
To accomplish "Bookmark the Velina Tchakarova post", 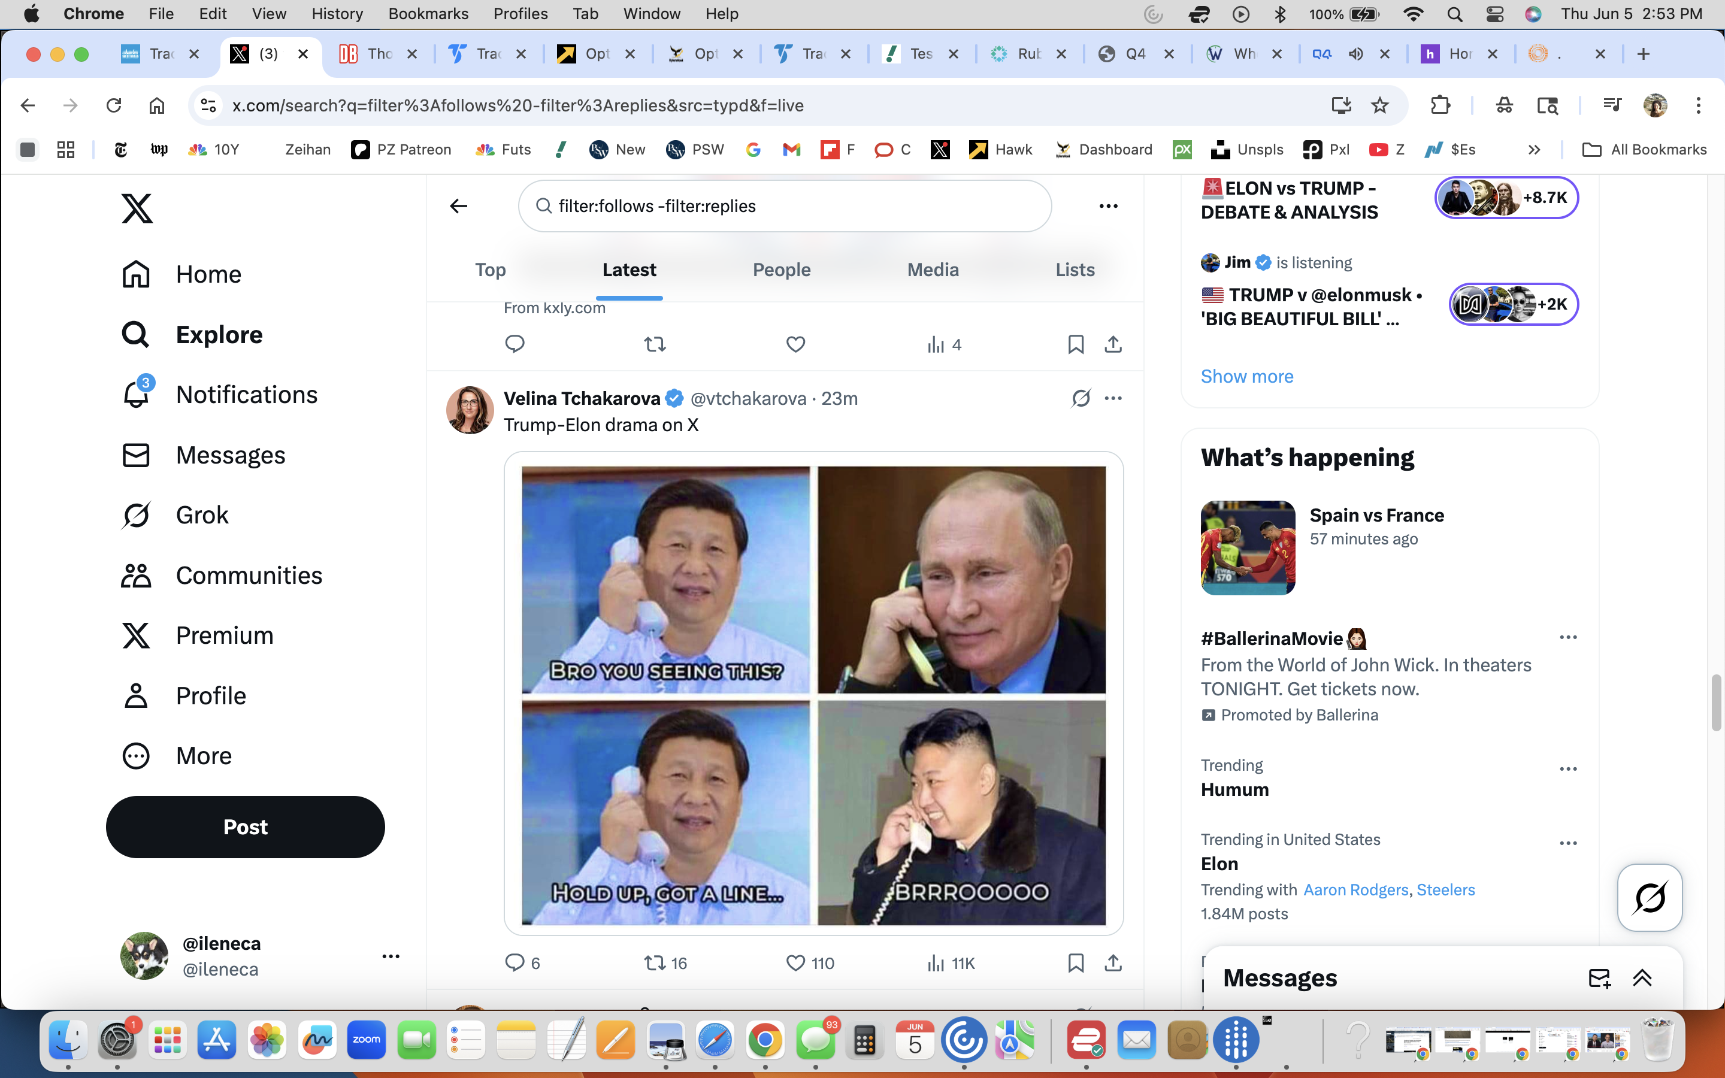I will pyautogui.click(x=1076, y=963).
